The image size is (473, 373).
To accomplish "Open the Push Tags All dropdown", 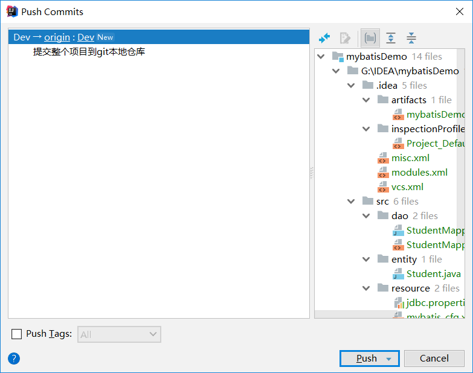I will pyautogui.click(x=119, y=334).
